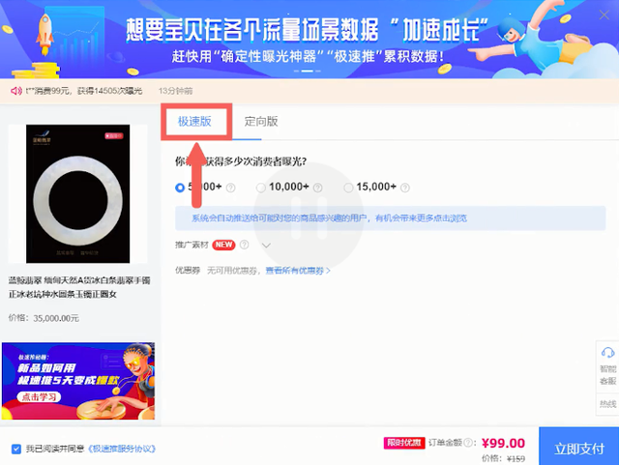This screenshot has height=465, width=619.
Task: Toggle 我已阅读并同意 agreement checkbox
Action: [x=16, y=449]
